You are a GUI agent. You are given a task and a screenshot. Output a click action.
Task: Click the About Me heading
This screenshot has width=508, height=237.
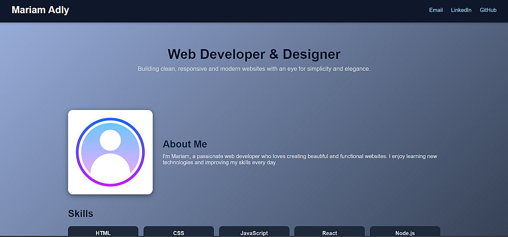[x=185, y=144]
